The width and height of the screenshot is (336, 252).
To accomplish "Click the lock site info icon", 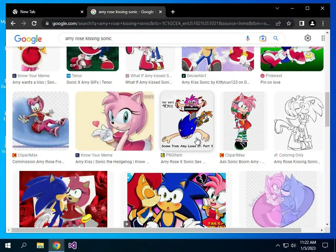I will (47, 23).
